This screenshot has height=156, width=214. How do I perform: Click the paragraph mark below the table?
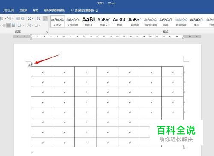pos(32,153)
